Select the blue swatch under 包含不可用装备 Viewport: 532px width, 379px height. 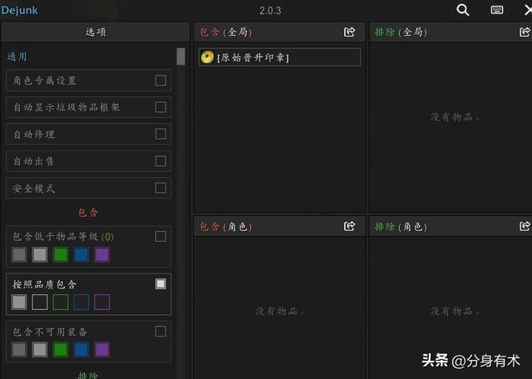81,349
